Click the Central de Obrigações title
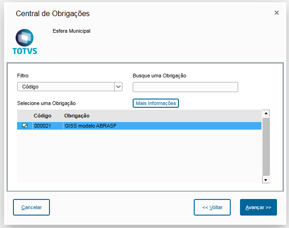The image size is (289, 228). tap(53, 13)
